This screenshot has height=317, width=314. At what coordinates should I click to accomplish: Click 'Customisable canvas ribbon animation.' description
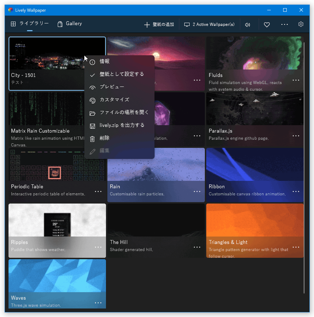coord(247,194)
